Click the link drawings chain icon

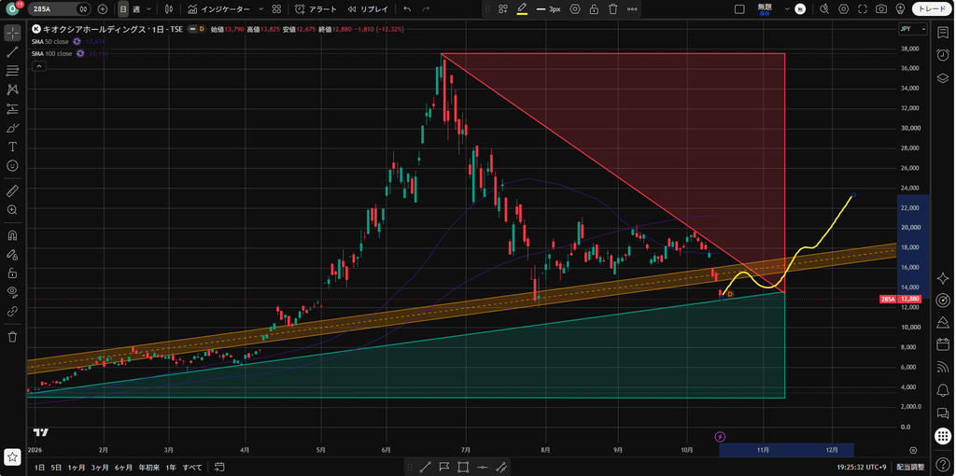(12, 311)
